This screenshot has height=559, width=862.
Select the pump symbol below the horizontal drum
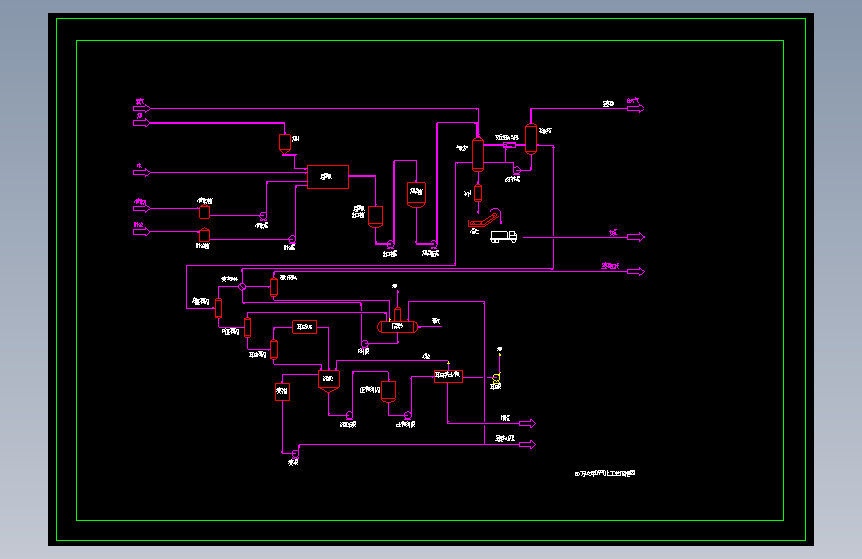365,344
